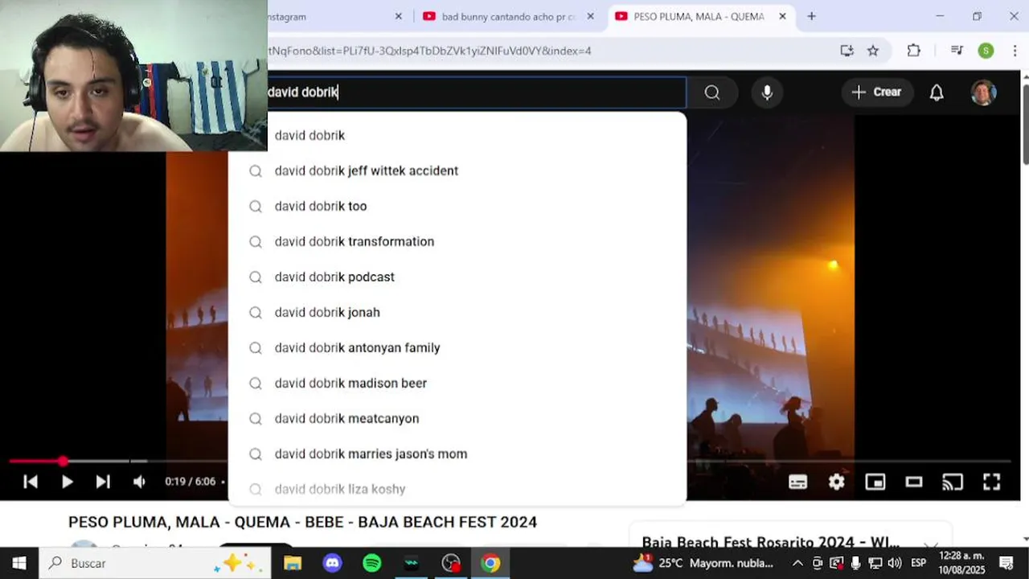
Task: Pick suggestion 'david dobrik transformation'
Action: click(x=457, y=241)
